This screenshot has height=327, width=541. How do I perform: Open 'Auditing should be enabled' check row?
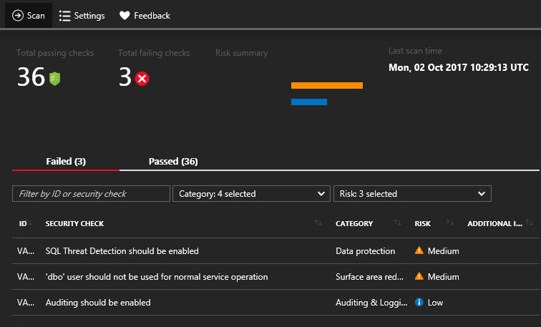[x=98, y=303]
